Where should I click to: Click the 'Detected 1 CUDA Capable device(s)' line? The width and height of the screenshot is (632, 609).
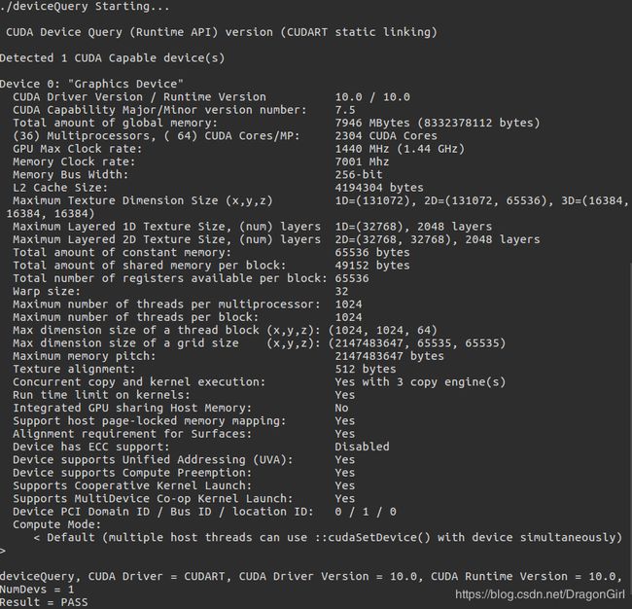coord(112,58)
